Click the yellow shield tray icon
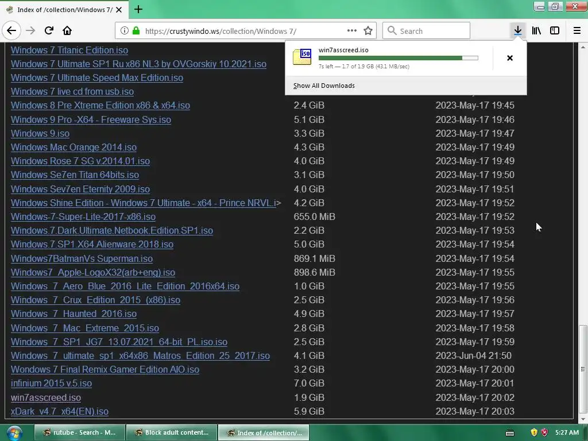Image resolution: width=588 pixels, height=441 pixels. pyautogui.click(x=534, y=432)
